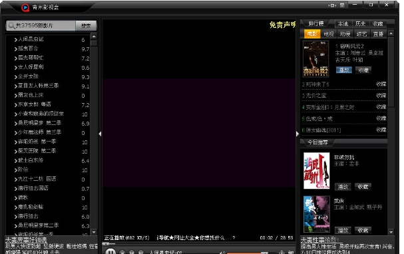
Task: Click 收藏 next to 倩女幽魂[2011]
Action: 381,130
